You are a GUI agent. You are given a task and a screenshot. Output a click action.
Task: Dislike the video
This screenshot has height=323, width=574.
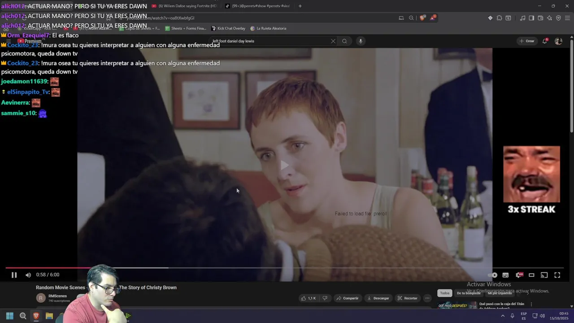(x=325, y=298)
